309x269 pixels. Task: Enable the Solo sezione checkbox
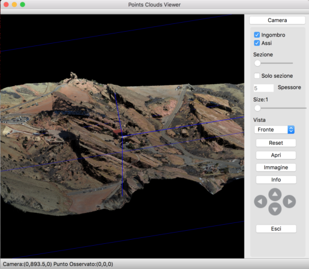click(257, 76)
